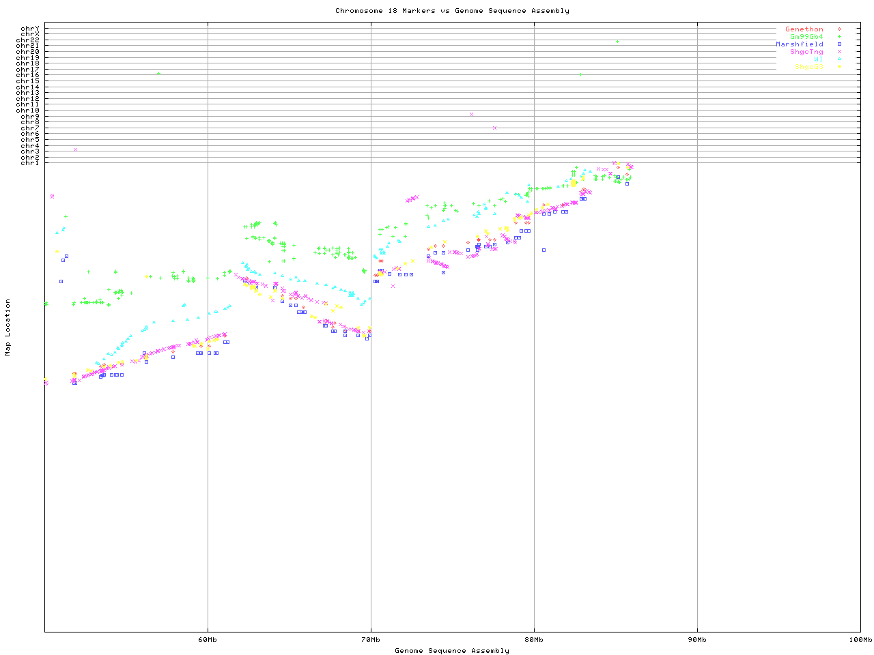Click the WI legend text label
Screen dimensions: 874x655
(819, 59)
